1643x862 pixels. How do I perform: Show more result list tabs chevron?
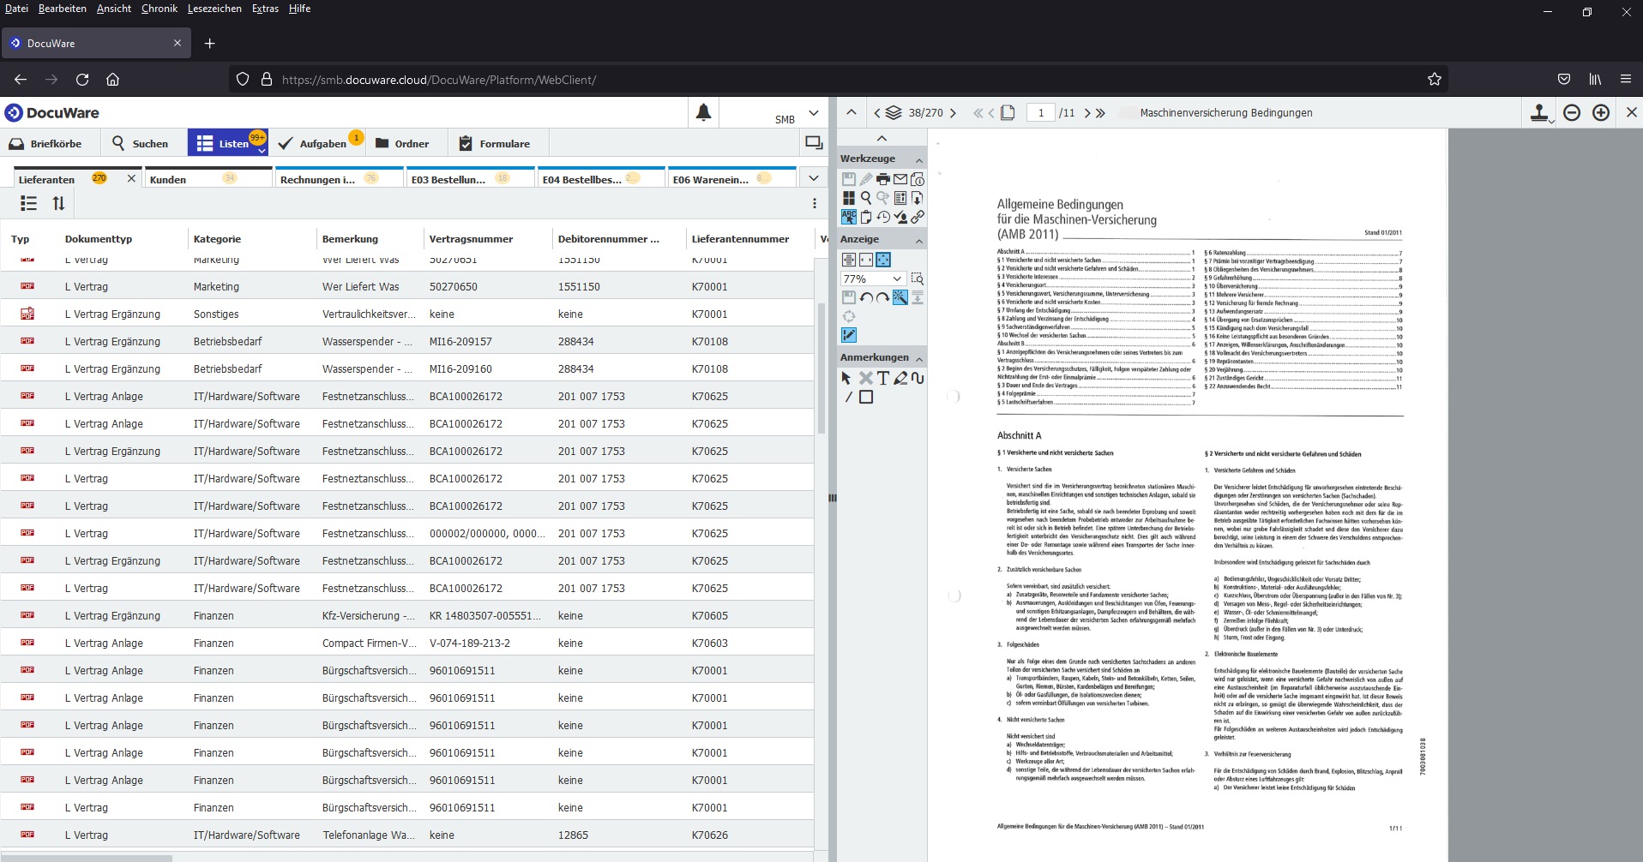coord(813,178)
